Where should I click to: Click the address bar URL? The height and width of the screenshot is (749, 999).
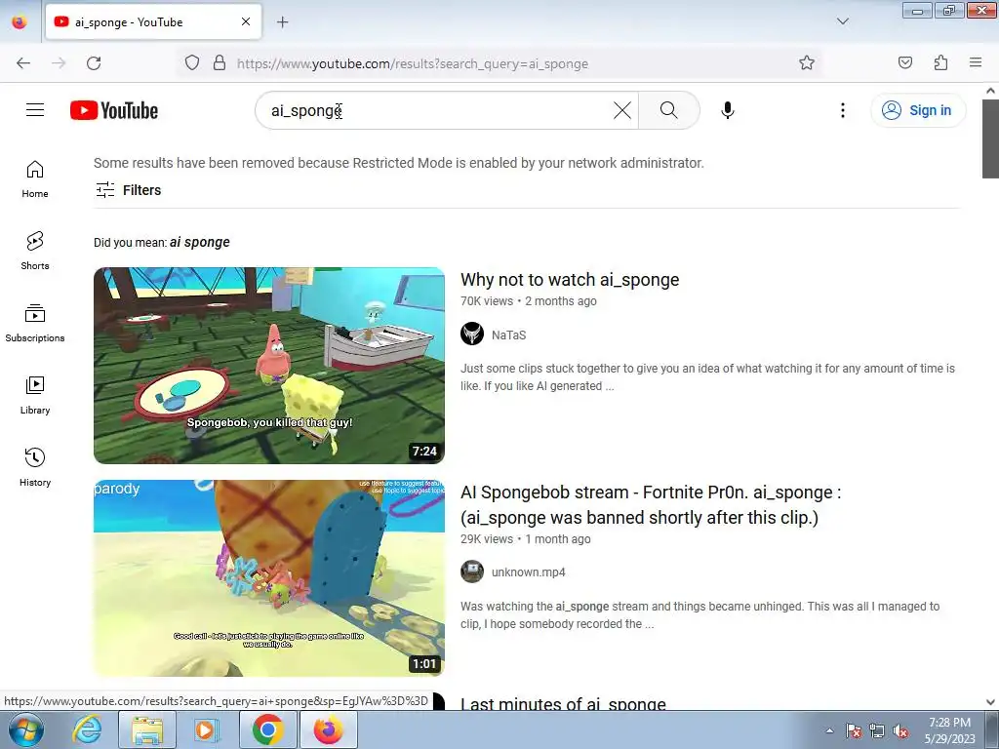pyautogui.click(x=413, y=63)
